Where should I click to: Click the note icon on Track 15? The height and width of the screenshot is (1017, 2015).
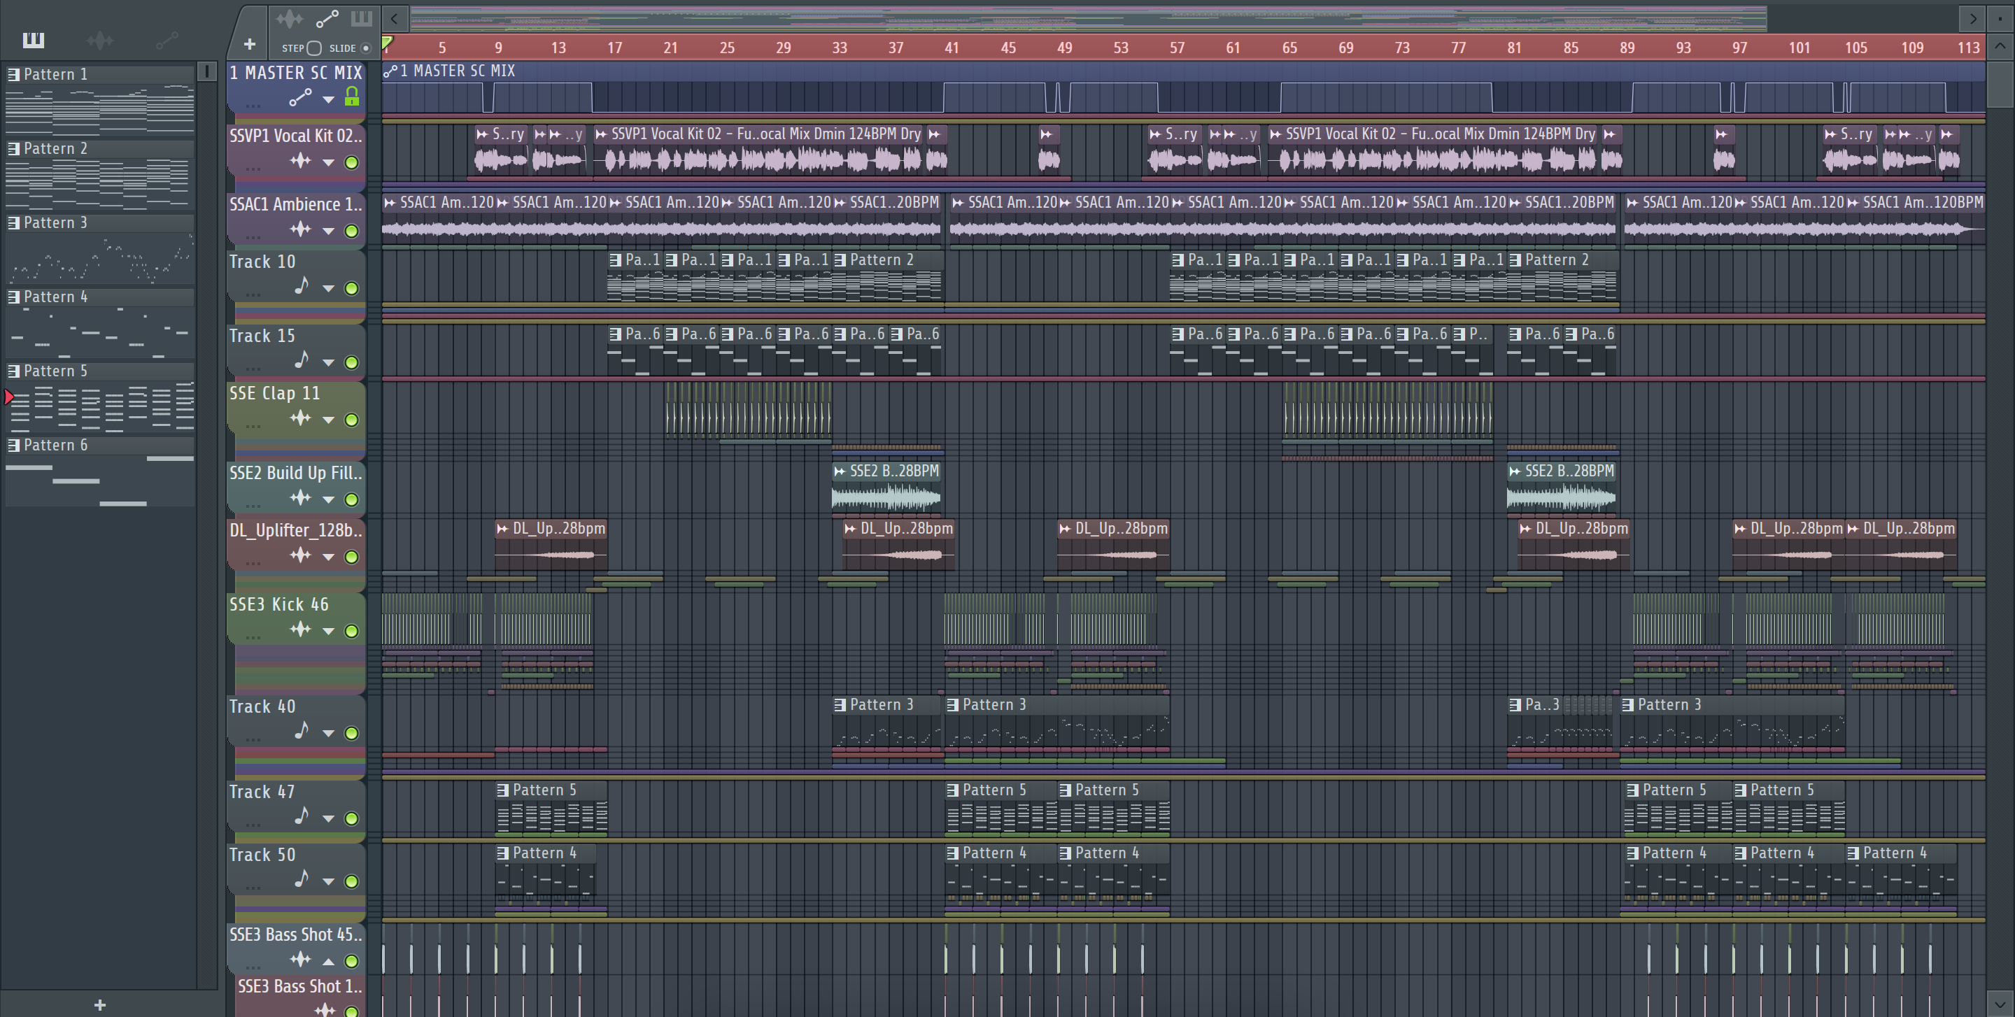(x=301, y=360)
